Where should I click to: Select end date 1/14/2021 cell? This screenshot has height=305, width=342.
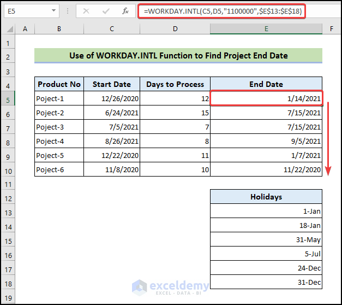[x=266, y=98]
